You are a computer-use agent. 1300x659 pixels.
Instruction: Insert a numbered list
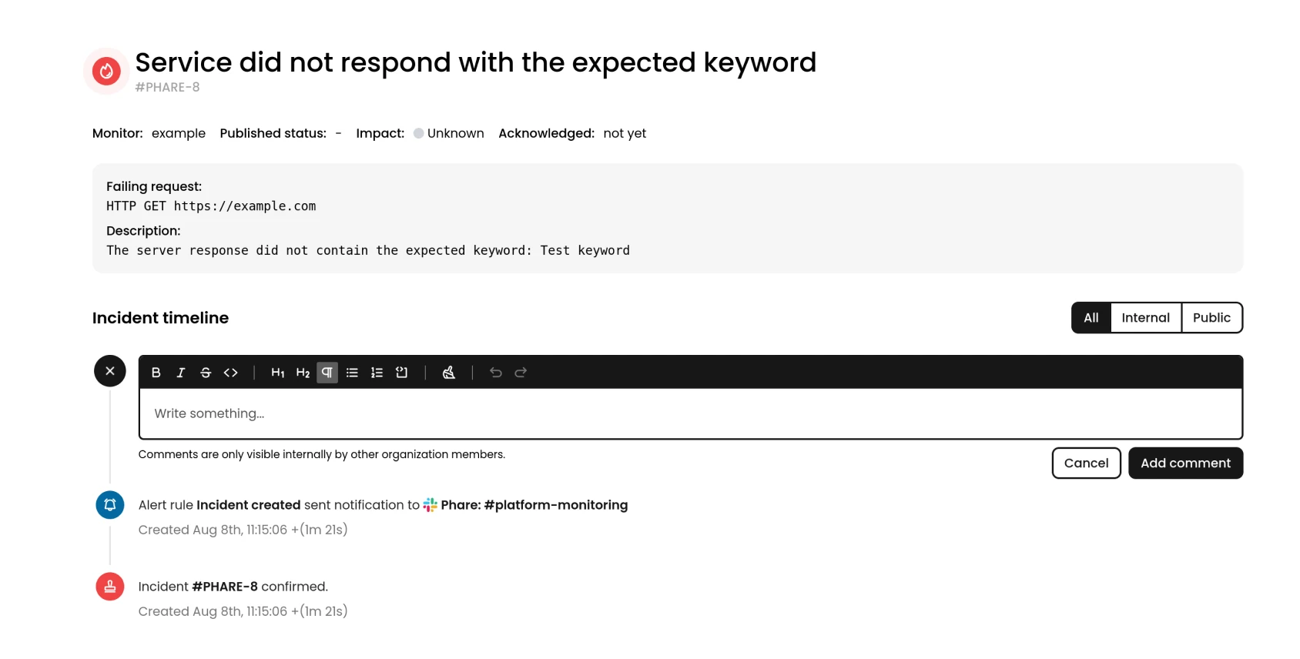(377, 373)
